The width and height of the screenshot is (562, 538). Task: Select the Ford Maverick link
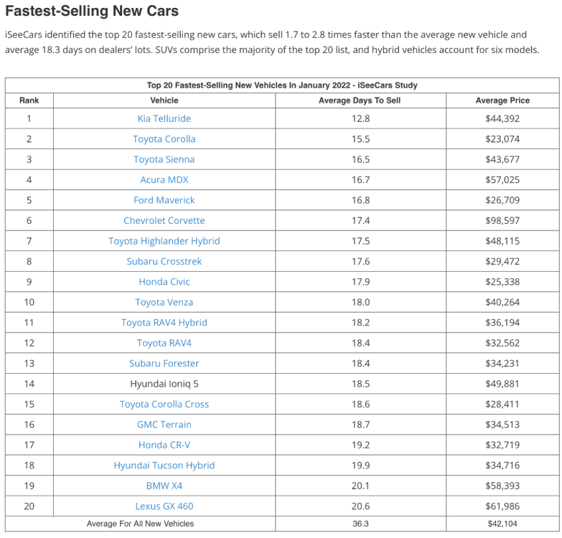(164, 200)
